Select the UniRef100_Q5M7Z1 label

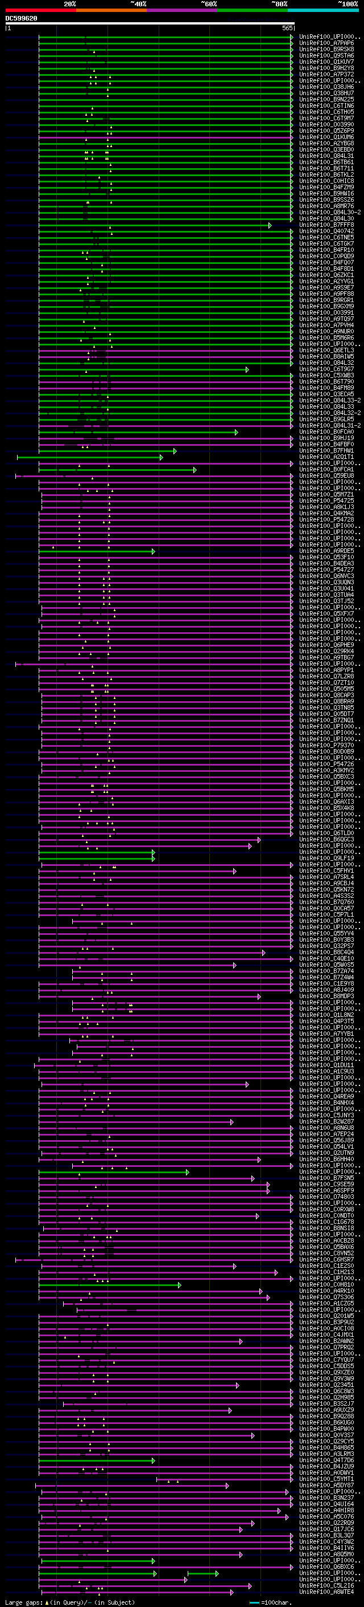pyautogui.click(x=326, y=495)
